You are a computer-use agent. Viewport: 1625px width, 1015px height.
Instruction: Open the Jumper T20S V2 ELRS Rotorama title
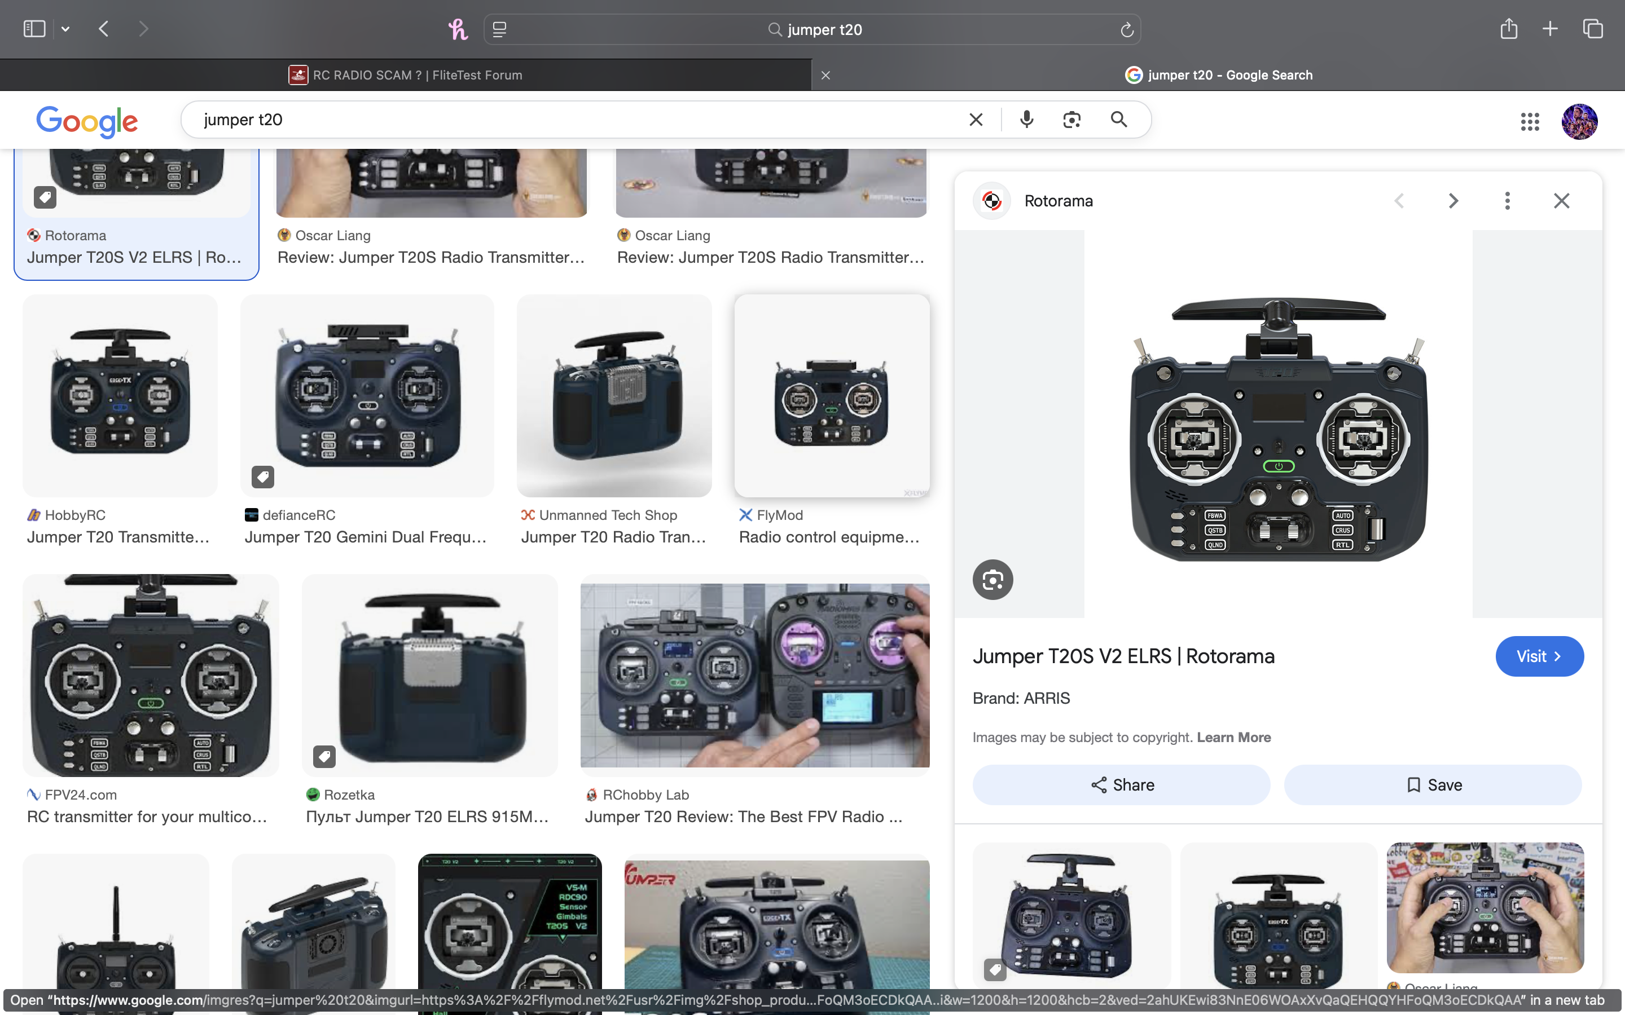[x=1123, y=656]
